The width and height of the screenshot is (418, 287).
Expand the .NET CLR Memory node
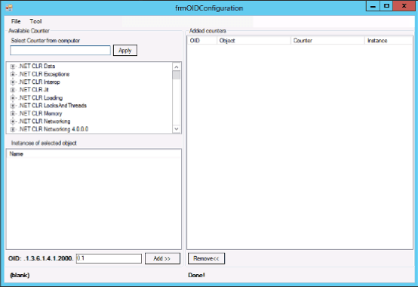[13, 113]
